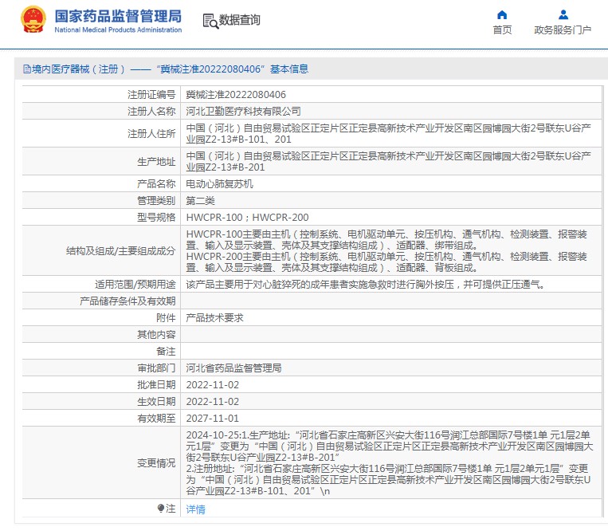Click product name 电动心肺复苏机
608x531 pixels.
pyautogui.click(x=219, y=183)
